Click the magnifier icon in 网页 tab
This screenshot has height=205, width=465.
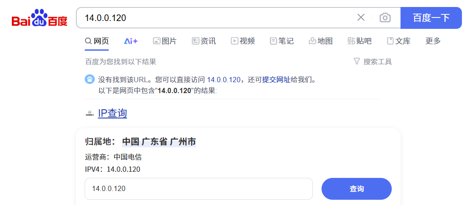(88, 41)
